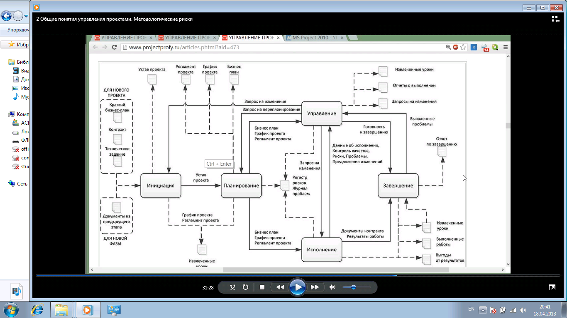The height and width of the screenshot is (318, 567).
Task: Click elapsed time 31:28
Action: 208,287
